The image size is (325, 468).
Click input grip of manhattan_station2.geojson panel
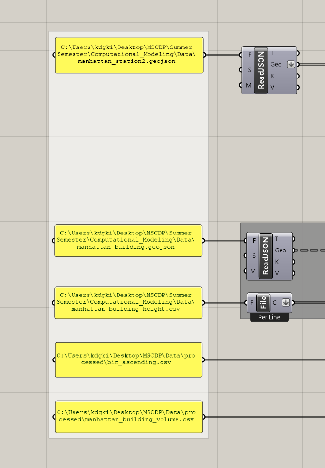pos(54,55)
